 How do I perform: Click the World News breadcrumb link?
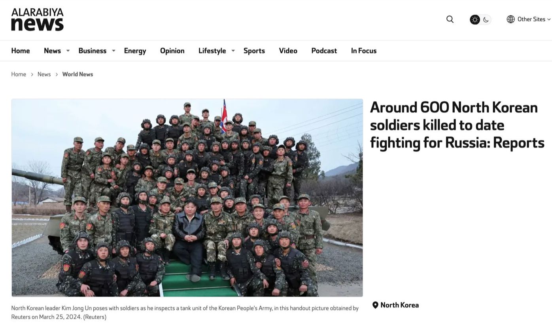(78, 74)
